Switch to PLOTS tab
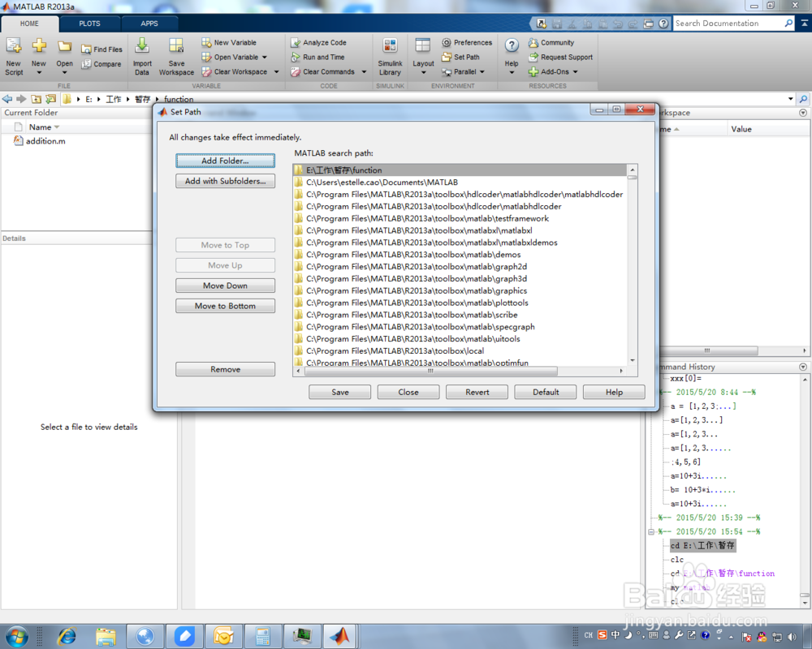Viewport: 812px width, 649px height. coord(89,24)
